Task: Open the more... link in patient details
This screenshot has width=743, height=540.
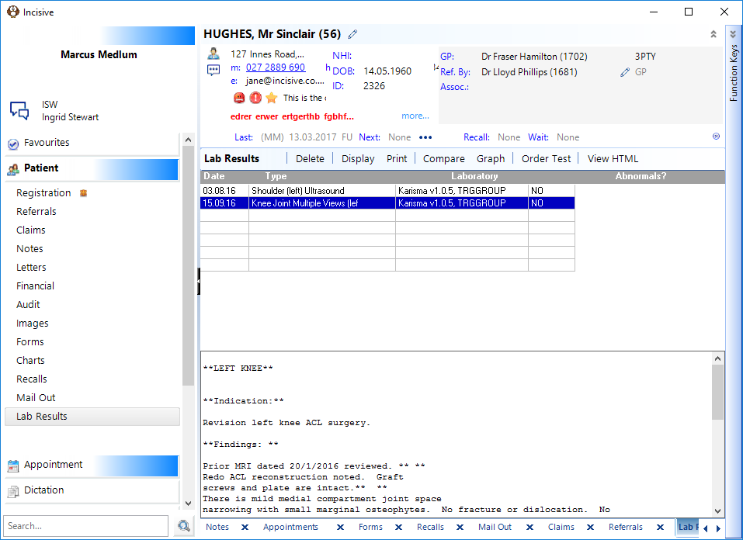Action: [x=415, y=116]
